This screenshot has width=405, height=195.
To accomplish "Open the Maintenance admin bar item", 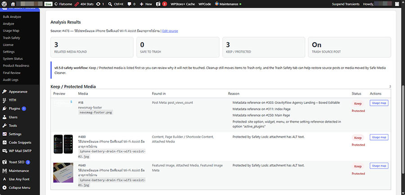I will coord(228,4).
